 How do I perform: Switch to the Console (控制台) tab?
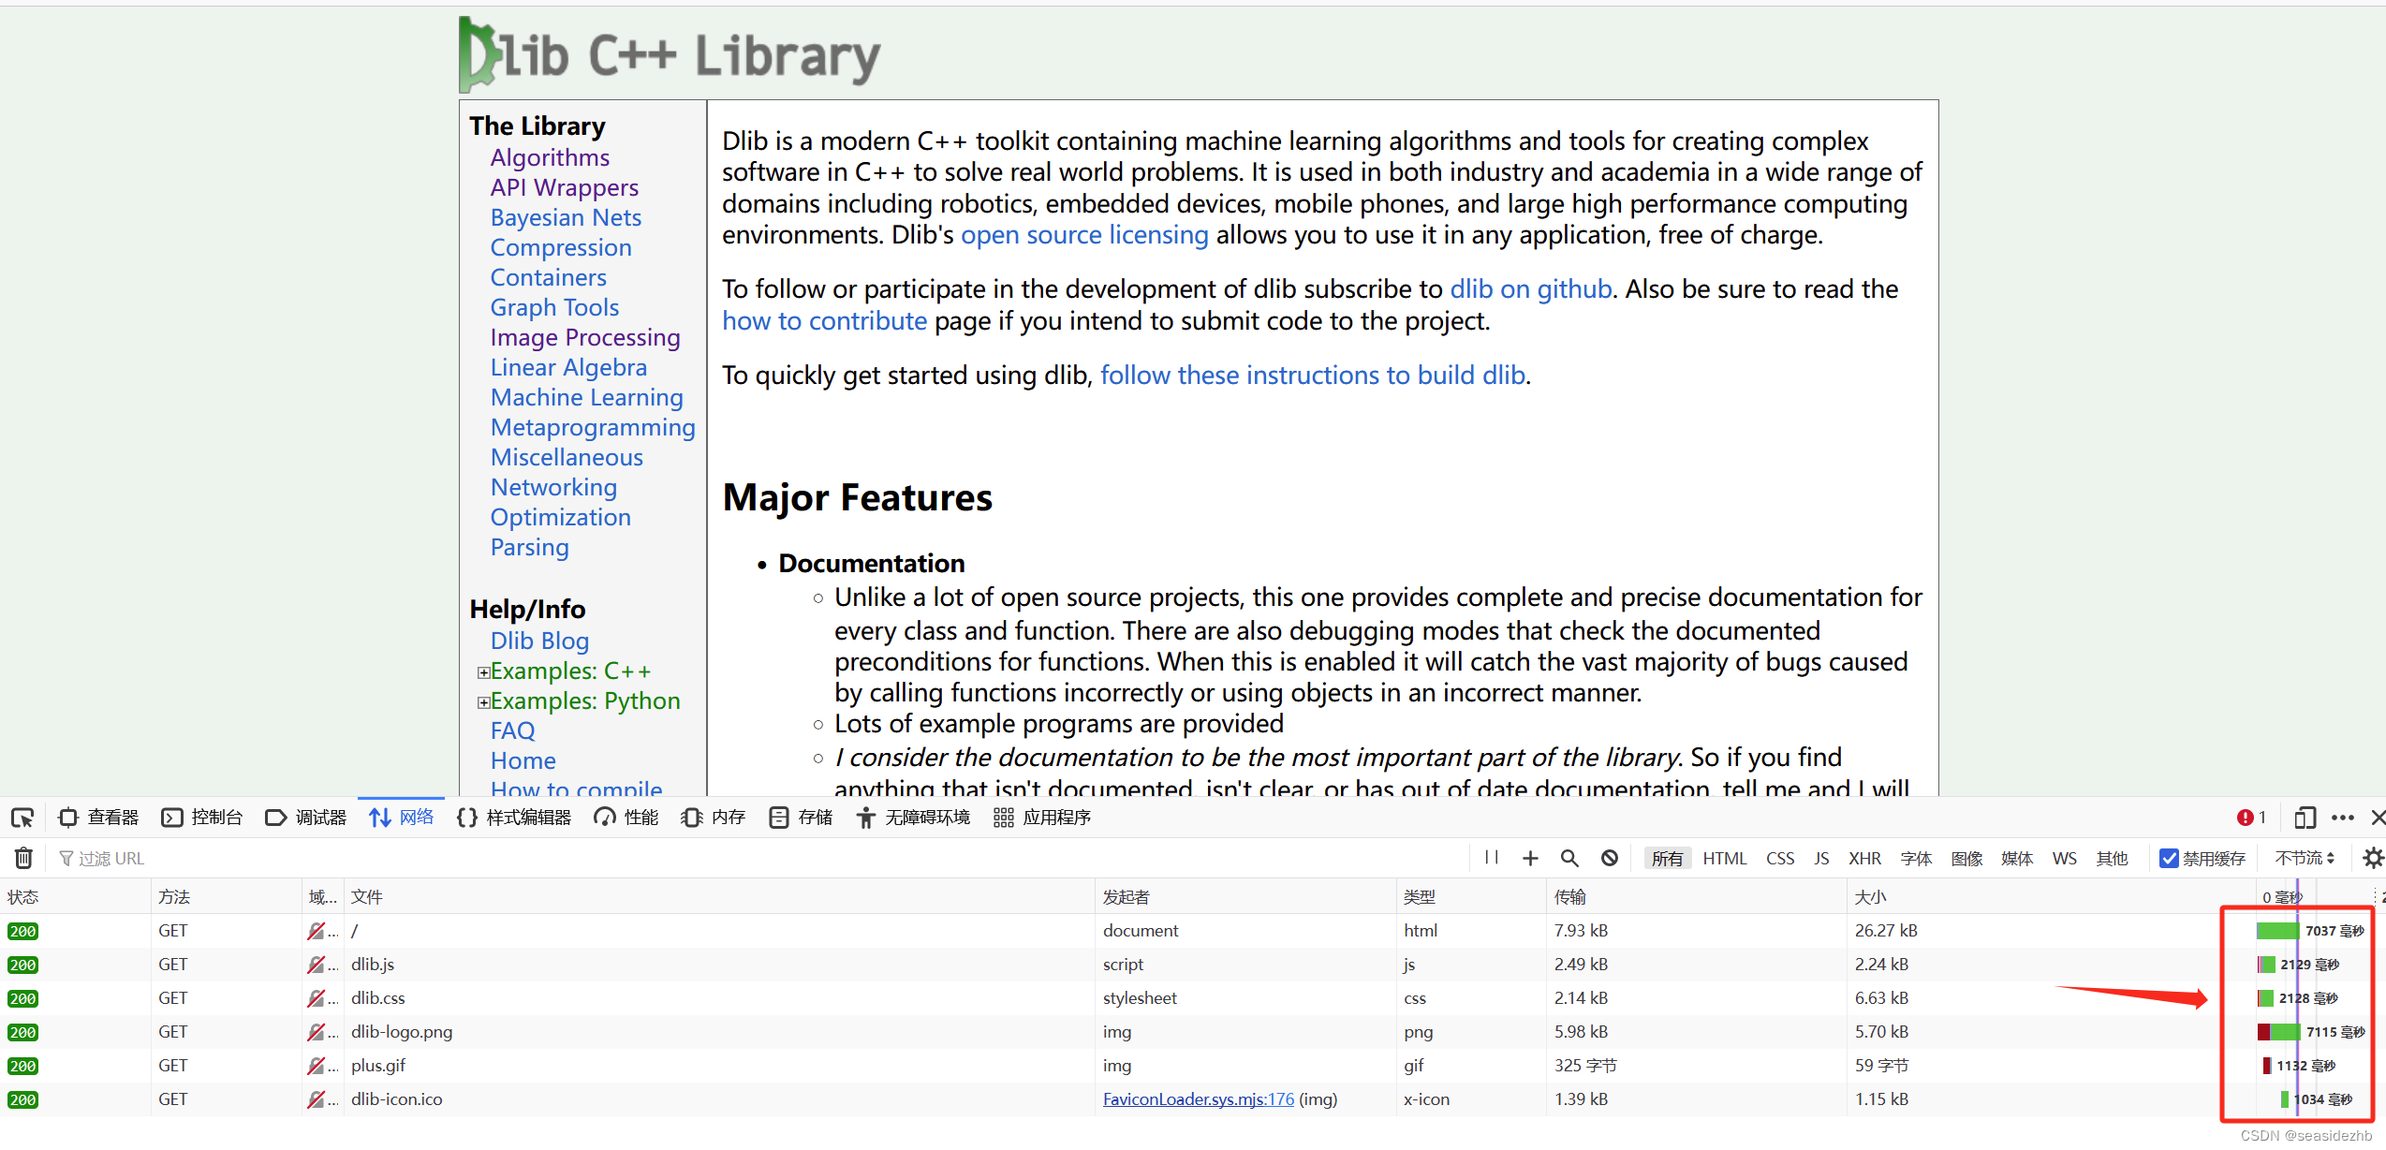[x=202, y=818]
